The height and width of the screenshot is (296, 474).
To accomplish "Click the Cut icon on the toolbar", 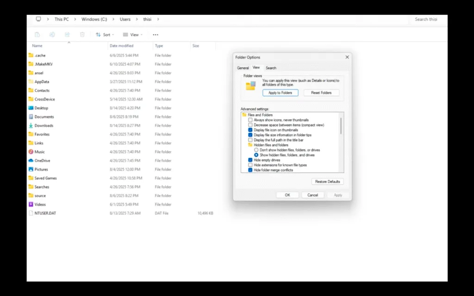I will pyautogui.click(x=37, y=34).
